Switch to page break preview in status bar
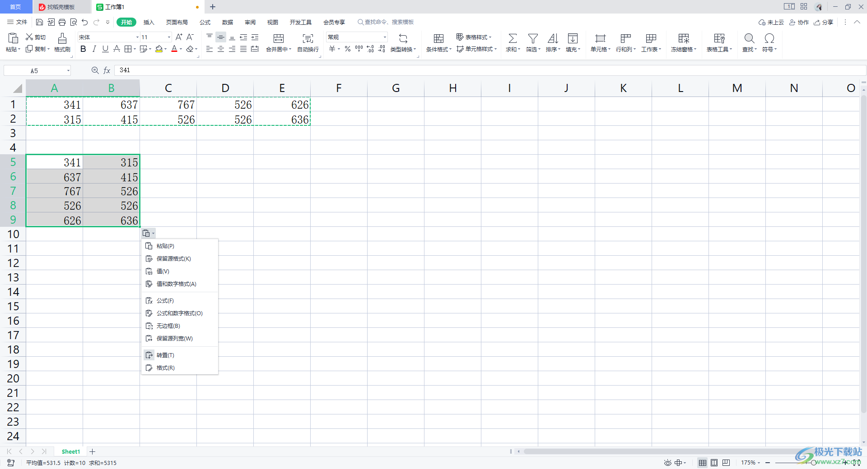This screenshot has height=469, width=867. tap(726, 463)
